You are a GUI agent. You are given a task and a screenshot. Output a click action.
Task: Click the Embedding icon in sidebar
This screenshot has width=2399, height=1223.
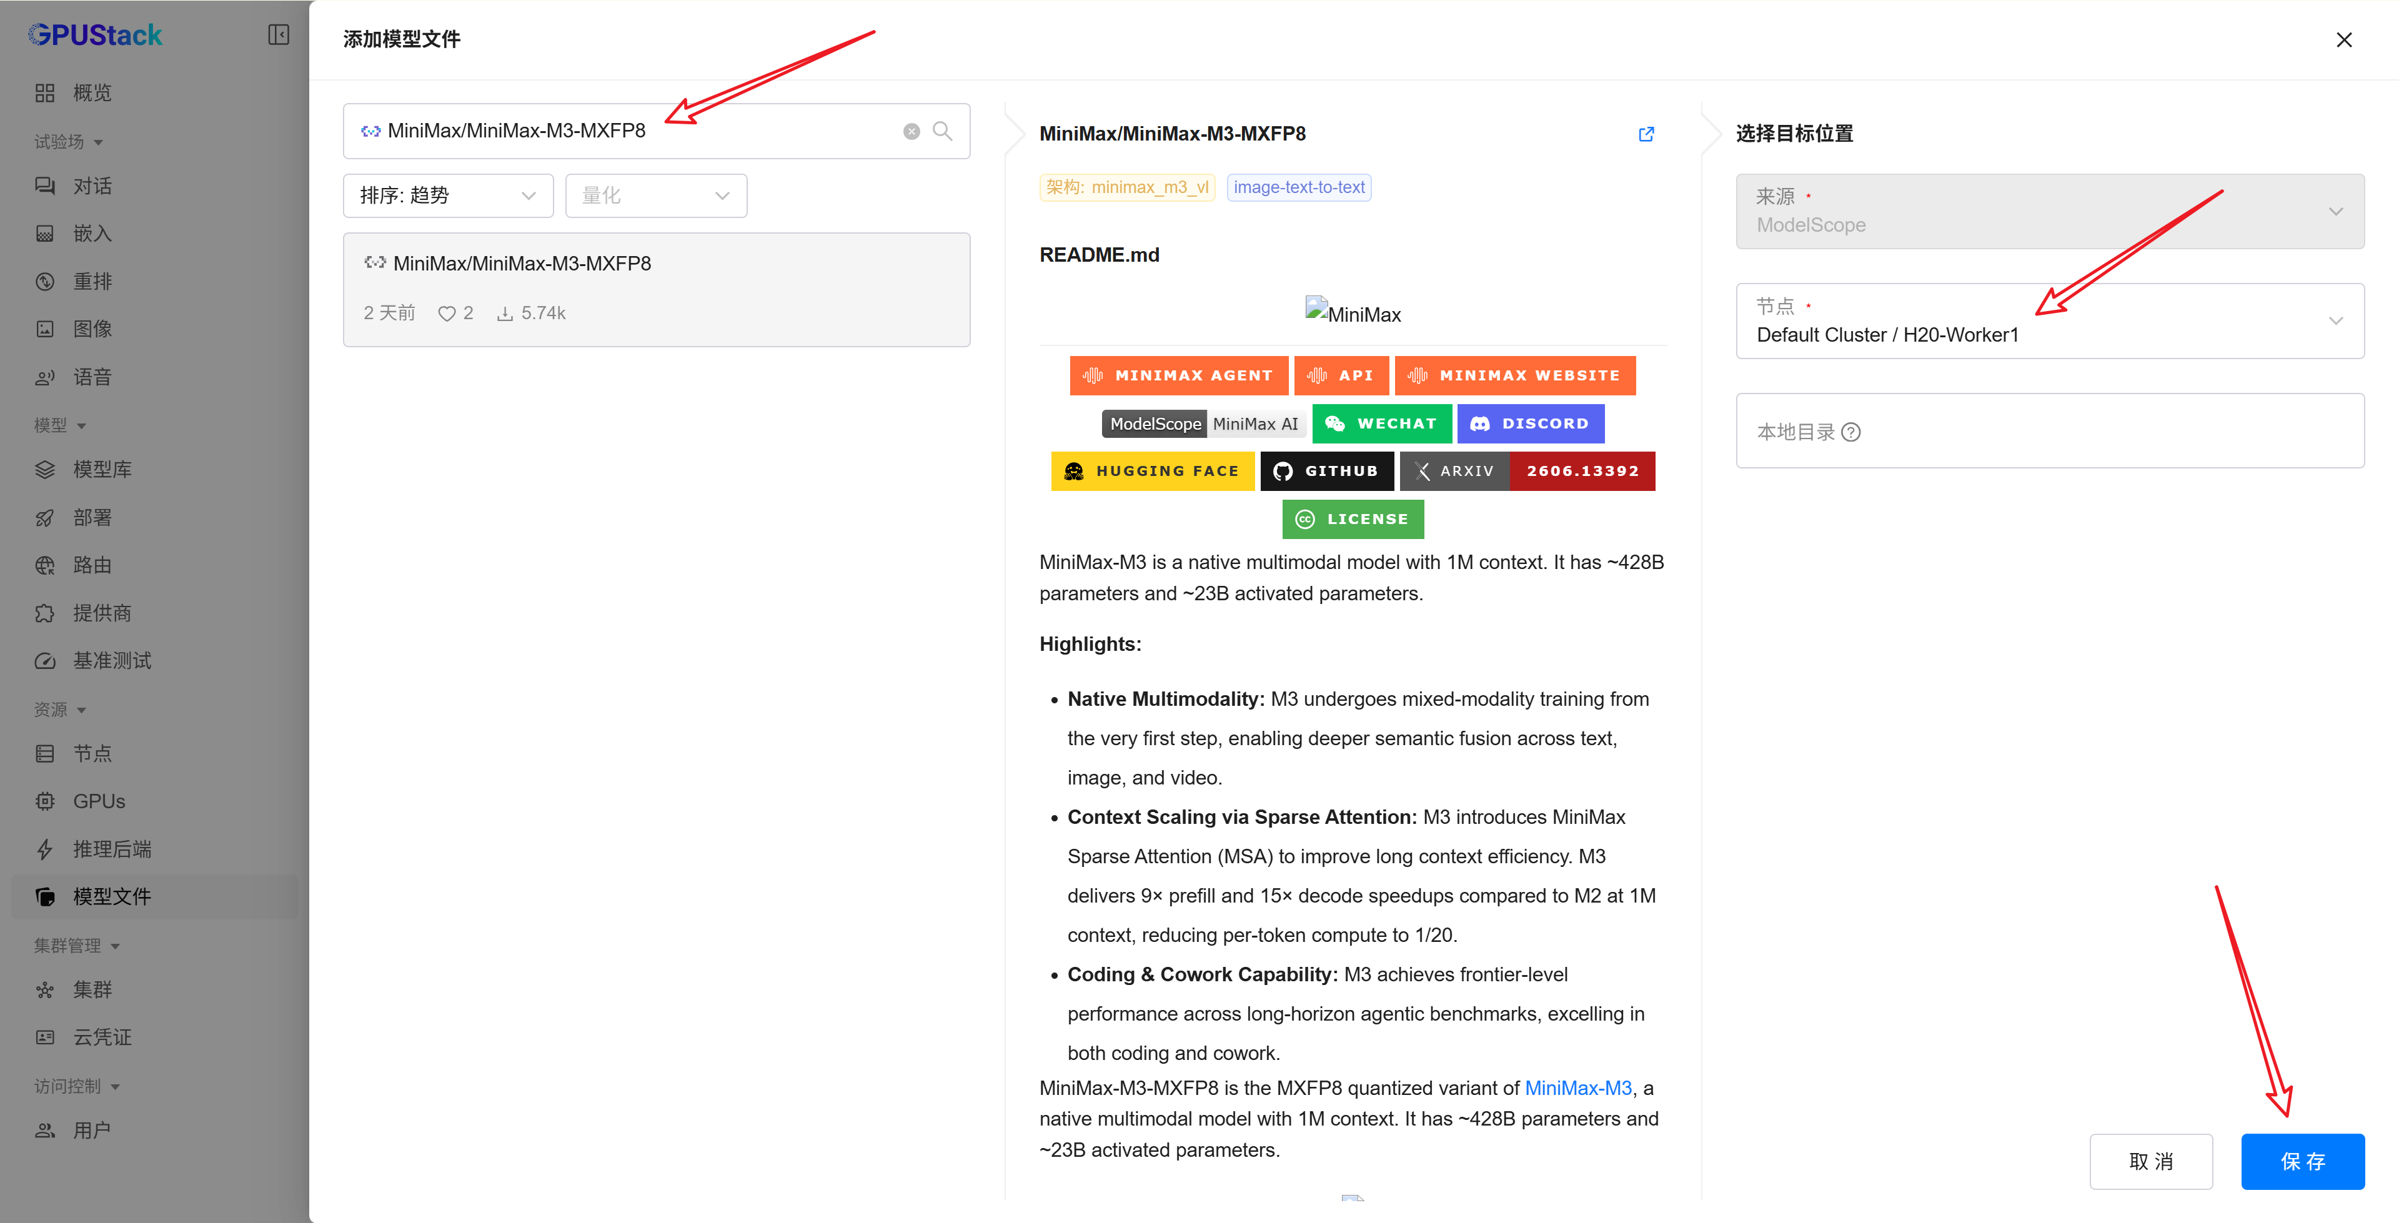pos(45,234)
